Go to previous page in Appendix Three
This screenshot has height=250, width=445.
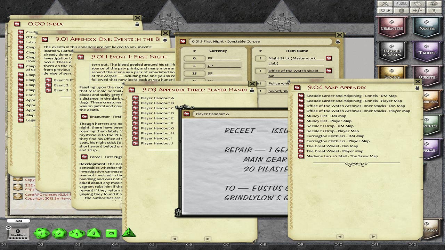(x=175, y=239)
